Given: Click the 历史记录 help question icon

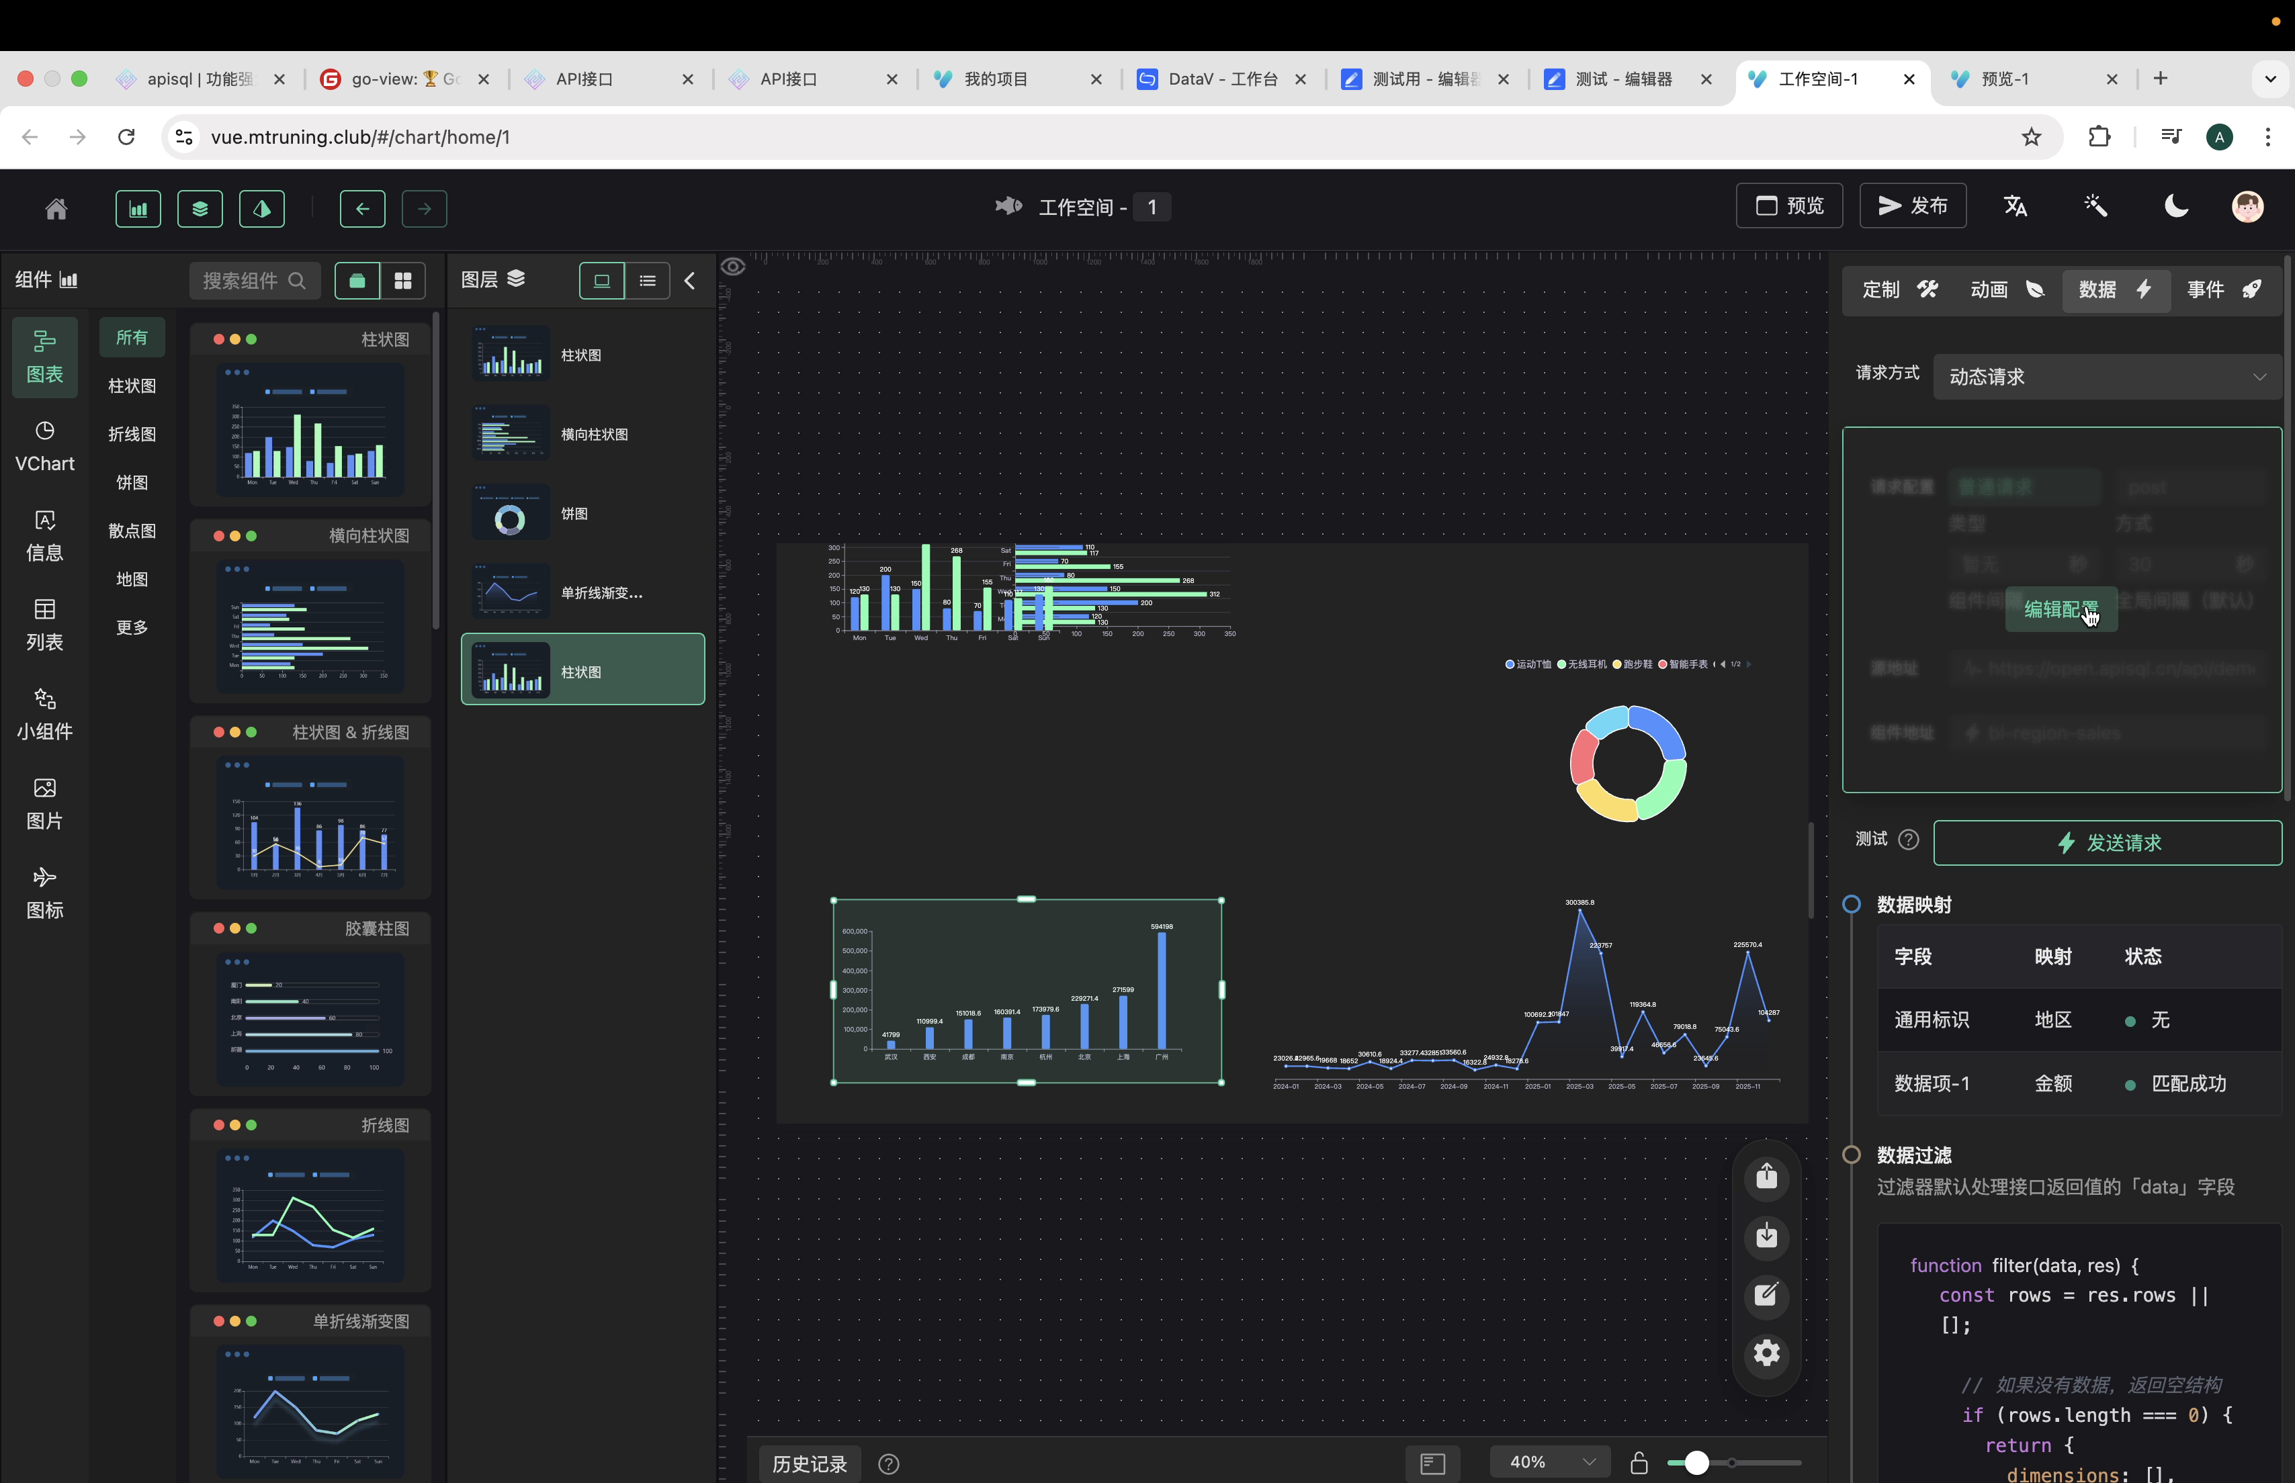Looking at the screenshot, I should tap(888, 1464).
